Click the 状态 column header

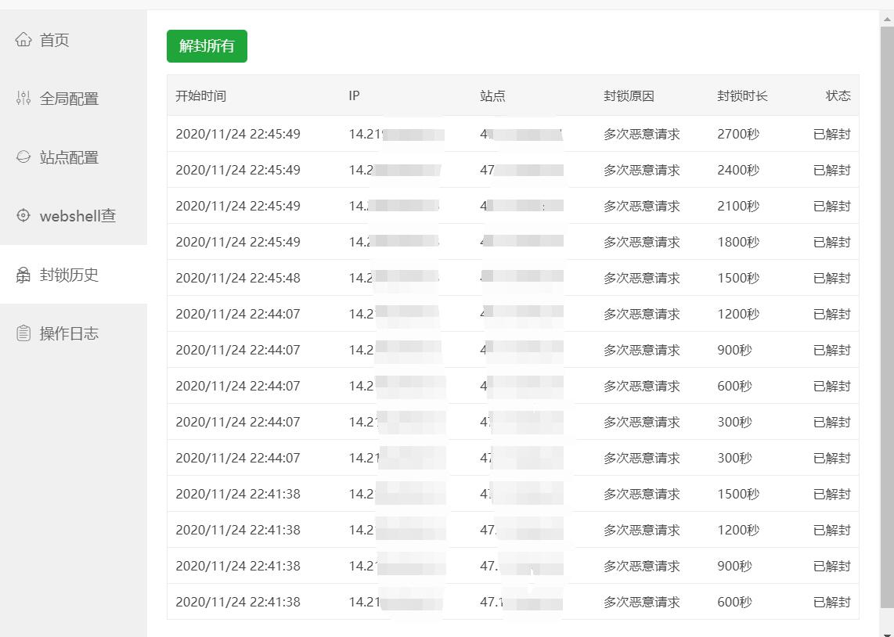pos(838,95)
